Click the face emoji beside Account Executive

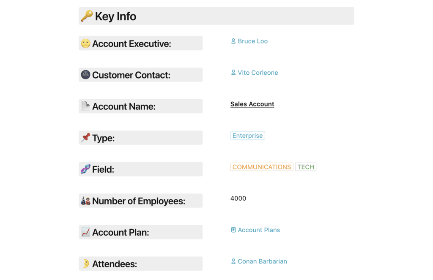[85, 43]
